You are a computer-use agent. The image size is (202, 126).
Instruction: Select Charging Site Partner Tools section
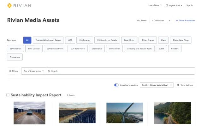(x=139, y=49)
